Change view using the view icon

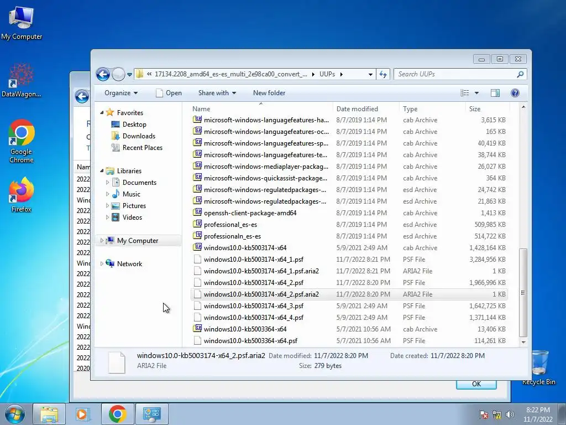coord(464,93)
